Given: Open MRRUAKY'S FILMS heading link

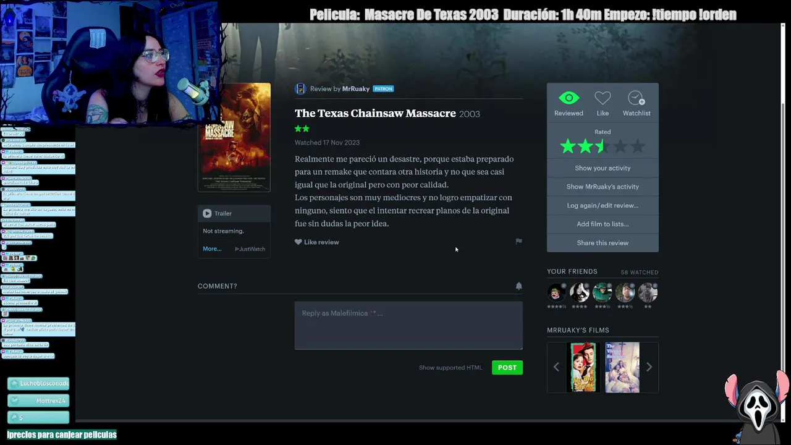Looking at the screenshot, I should coord(578,330).
